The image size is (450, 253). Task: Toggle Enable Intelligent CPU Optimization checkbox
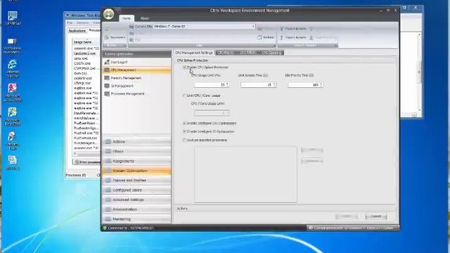pyautogui.click(x=184, y=123)
